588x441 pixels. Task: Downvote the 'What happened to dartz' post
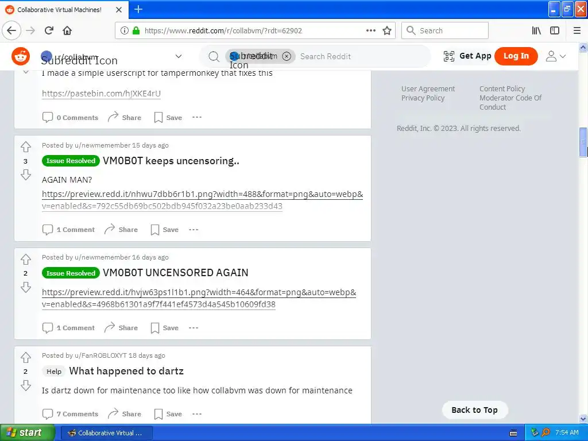25,385
